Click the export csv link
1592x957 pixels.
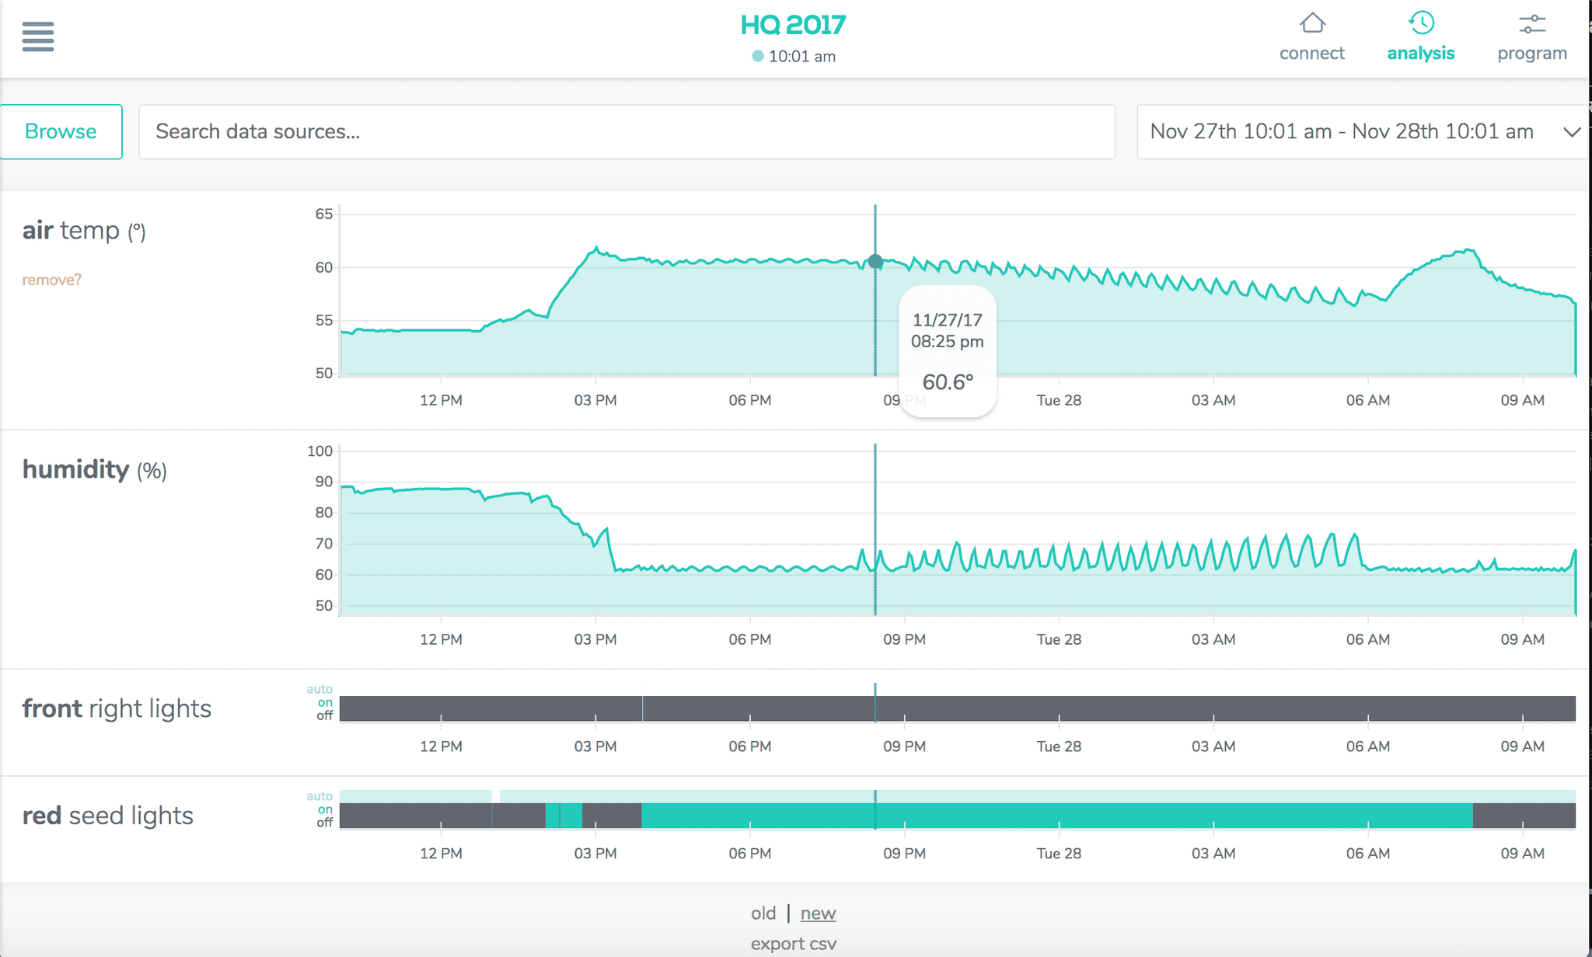pos(793,944)
